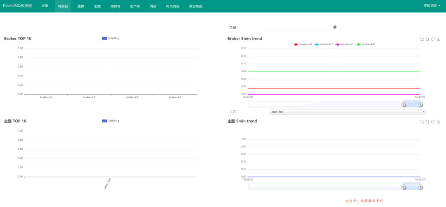Click right zoom handle on Broker trend slider
Viewport: 446px width, 207px height.
(420, 105)
